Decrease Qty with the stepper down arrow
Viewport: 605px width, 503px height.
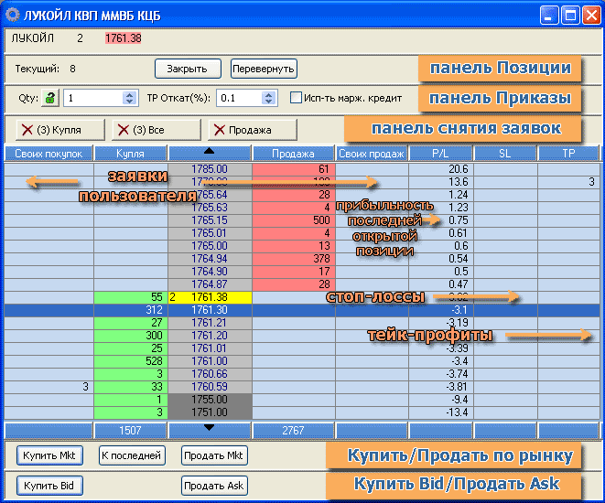point(130,102)
